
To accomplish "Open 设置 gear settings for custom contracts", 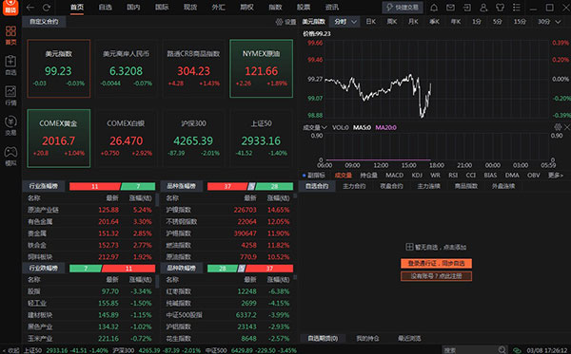I will pos(285,22).
